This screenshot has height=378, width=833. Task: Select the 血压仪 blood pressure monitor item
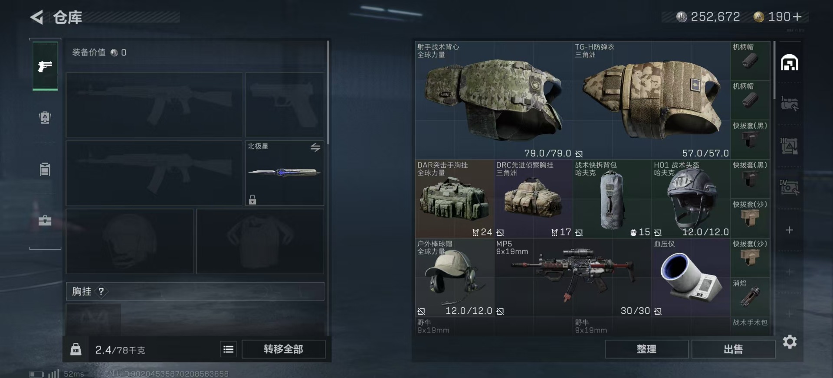[691, 277]
